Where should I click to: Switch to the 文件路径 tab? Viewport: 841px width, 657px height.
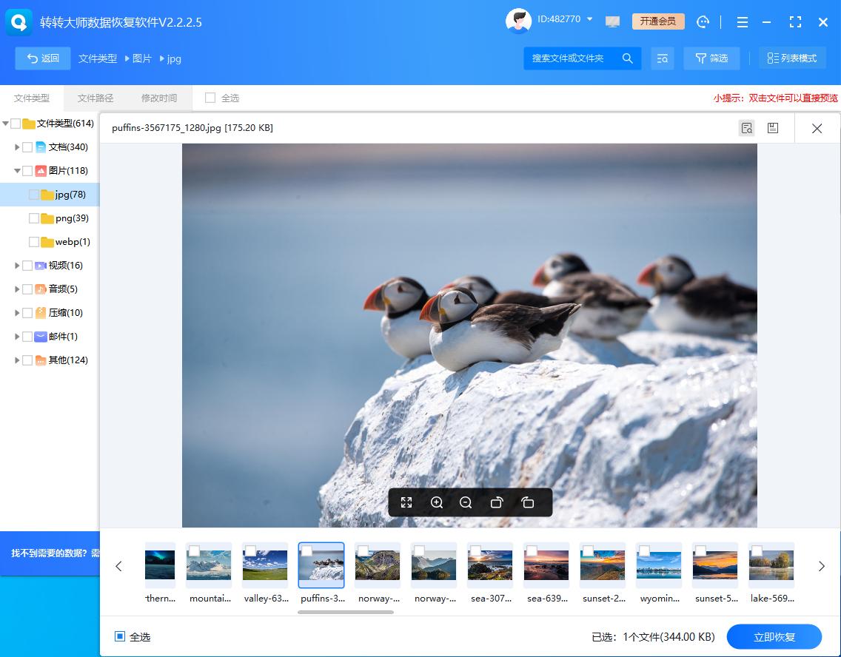[96, 98]
